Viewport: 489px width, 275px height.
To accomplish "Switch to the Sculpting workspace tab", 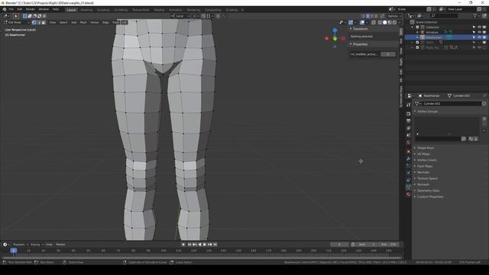I will coord(103,10).
